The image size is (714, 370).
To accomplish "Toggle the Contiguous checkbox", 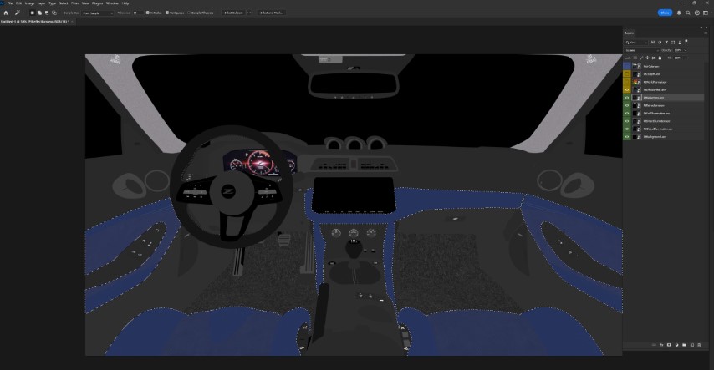I will [x=167, y=13].
